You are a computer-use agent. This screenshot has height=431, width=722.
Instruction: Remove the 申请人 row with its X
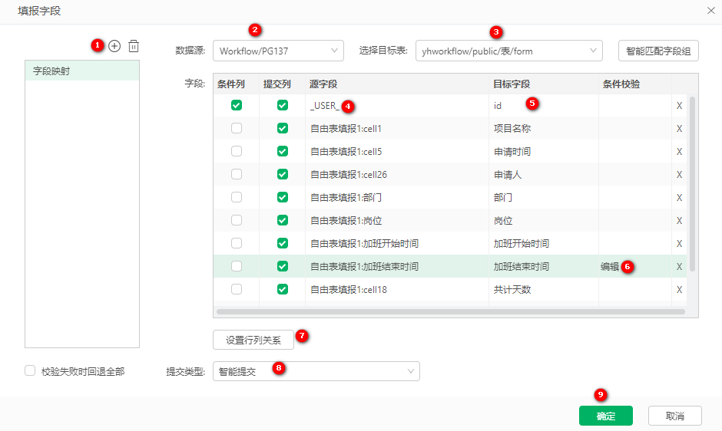tap(679, 175)
